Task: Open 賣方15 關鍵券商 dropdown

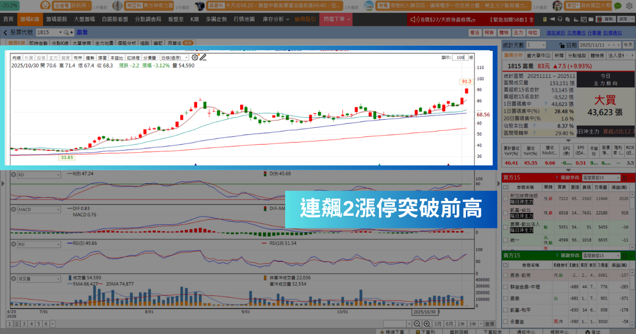Action: pos(602,256)
